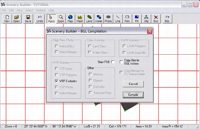Click the Cell = 174 171 status field
The width and height of the screenshot is (200, 129).
[117, 126]
